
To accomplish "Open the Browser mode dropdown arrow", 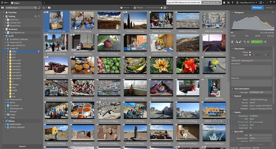I will click(x=131, y=8).
